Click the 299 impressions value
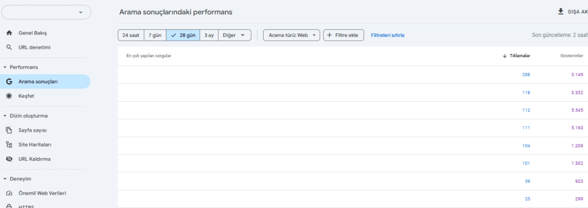Viewport: 588px width, 208px height. (579, 199)
